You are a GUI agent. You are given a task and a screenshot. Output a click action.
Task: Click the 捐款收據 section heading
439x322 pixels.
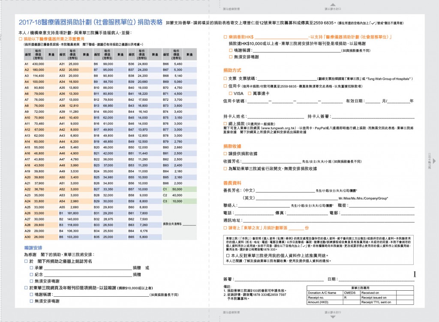click(232, 146)
